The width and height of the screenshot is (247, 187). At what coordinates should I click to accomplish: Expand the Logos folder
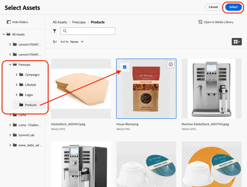(x=16, y=95)
